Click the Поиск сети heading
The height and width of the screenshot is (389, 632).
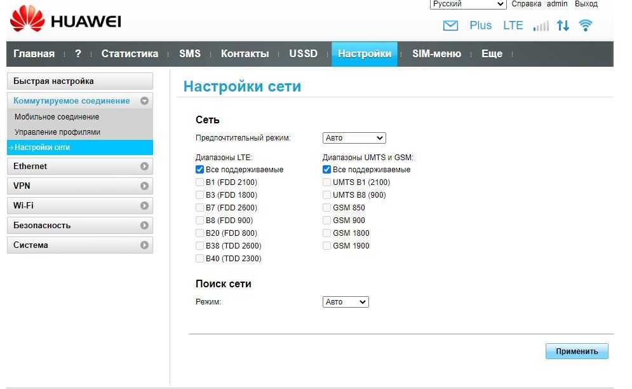pos(224,283)
